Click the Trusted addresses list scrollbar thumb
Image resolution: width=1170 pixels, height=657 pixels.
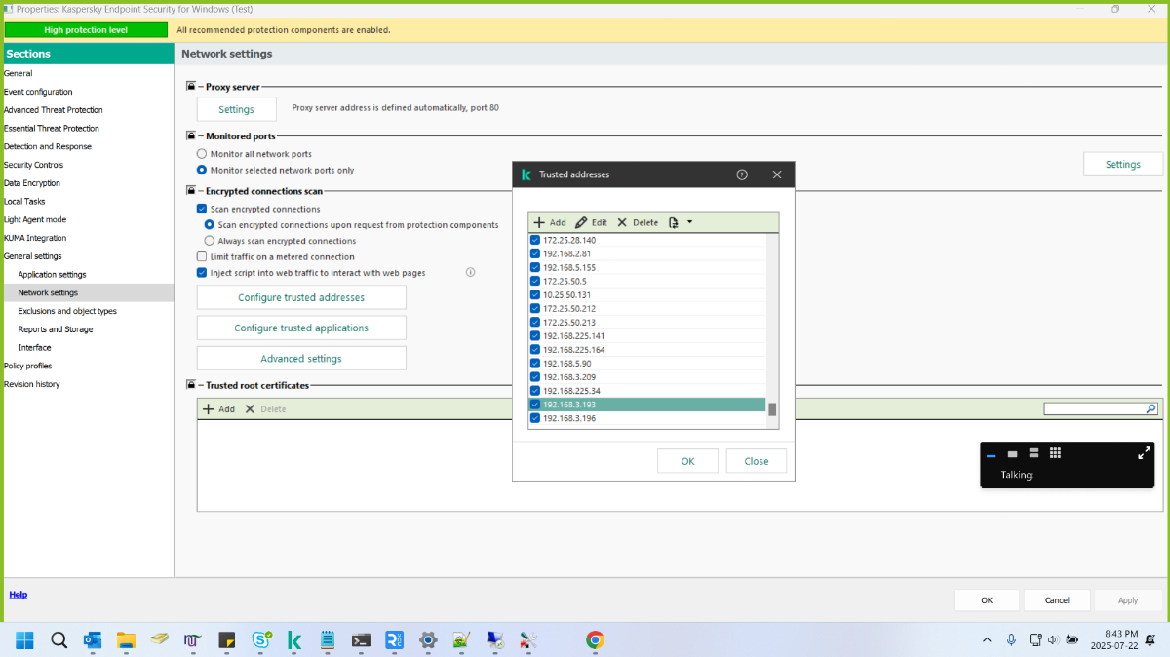point(772,409)
